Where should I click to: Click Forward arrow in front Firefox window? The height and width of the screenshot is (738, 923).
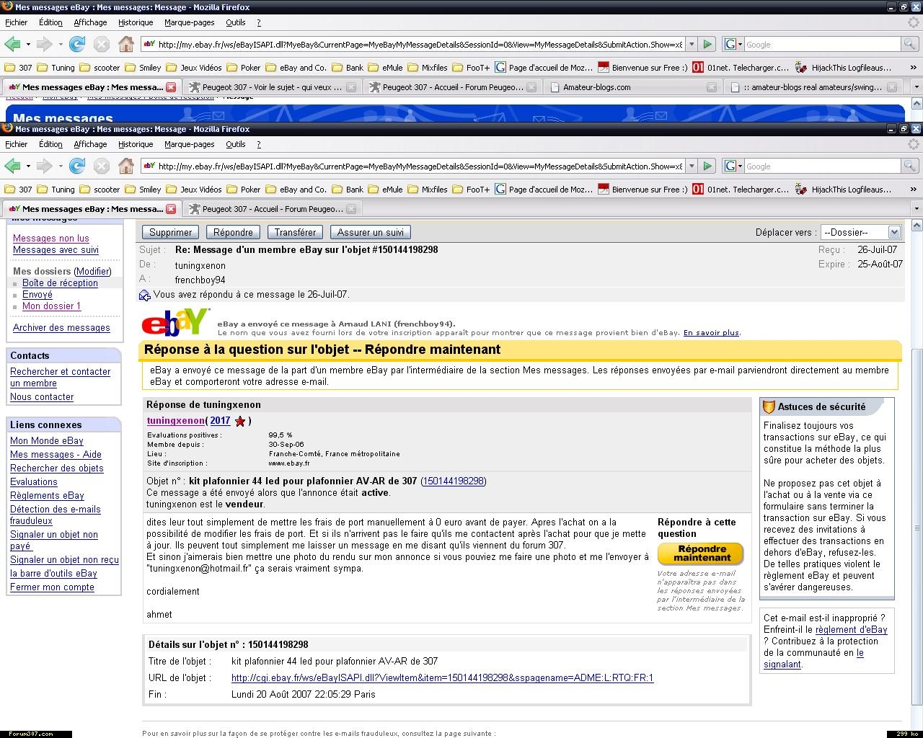[x=45, y=166]
